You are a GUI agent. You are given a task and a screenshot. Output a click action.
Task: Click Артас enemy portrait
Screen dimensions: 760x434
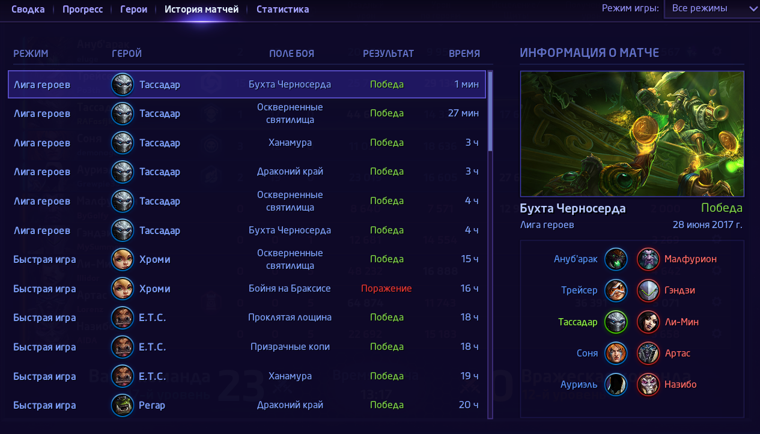coord(648,353)
